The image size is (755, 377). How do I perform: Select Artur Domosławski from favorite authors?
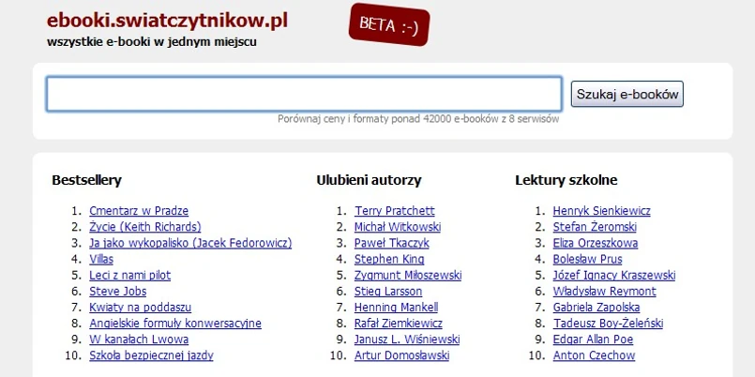pos(401,355)
